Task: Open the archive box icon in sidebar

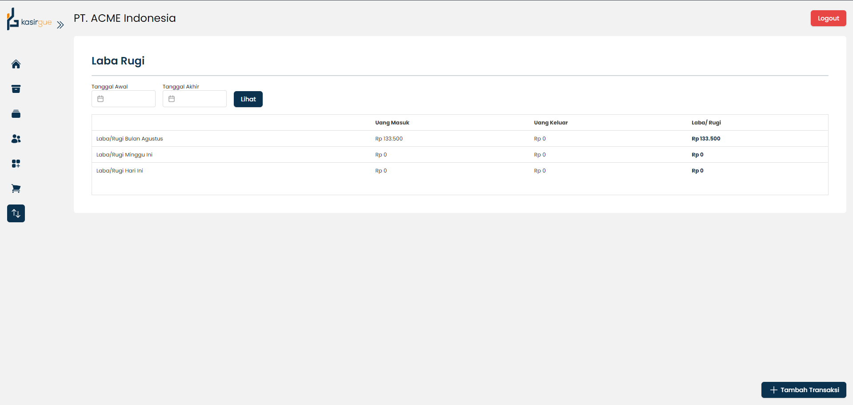Action: (16, 89)
